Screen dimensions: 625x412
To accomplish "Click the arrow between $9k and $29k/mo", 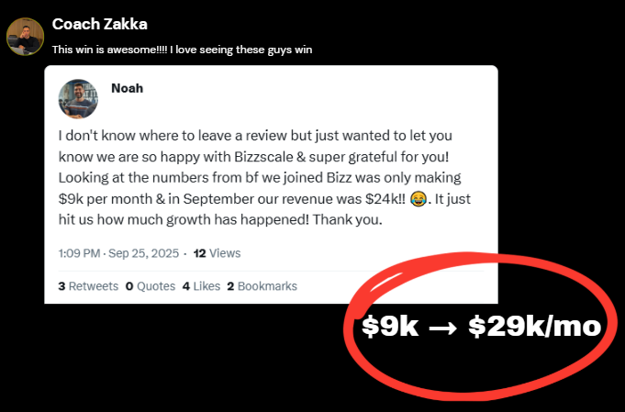I will coord(444,327).
